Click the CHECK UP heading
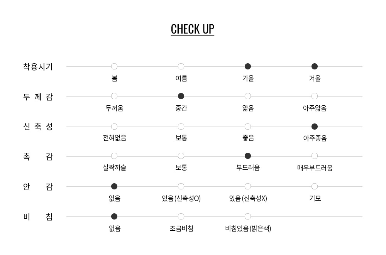Image resolution: width=386 pixels, height=255 pixels. tap(193, 29)
